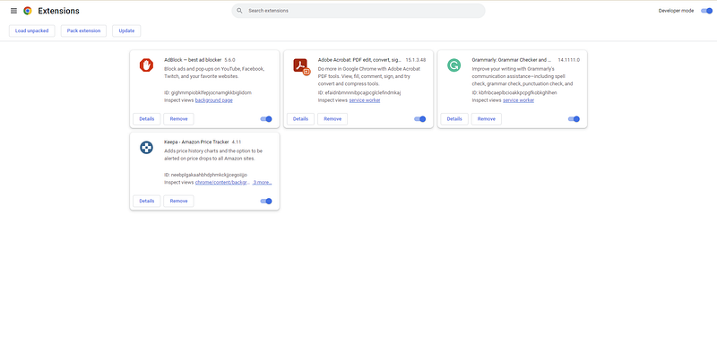
Task: Click the Keepa ID string
Action: pos(206,175)
